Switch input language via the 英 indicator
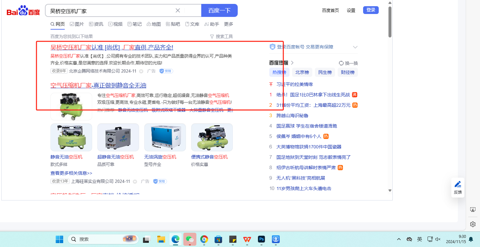480x247 pixels. click(419, 239)
